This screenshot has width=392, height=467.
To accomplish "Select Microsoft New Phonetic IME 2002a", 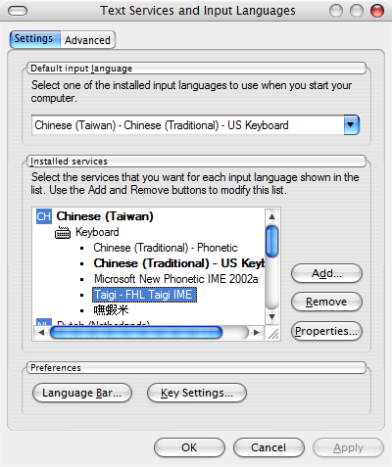I will 176,279.
